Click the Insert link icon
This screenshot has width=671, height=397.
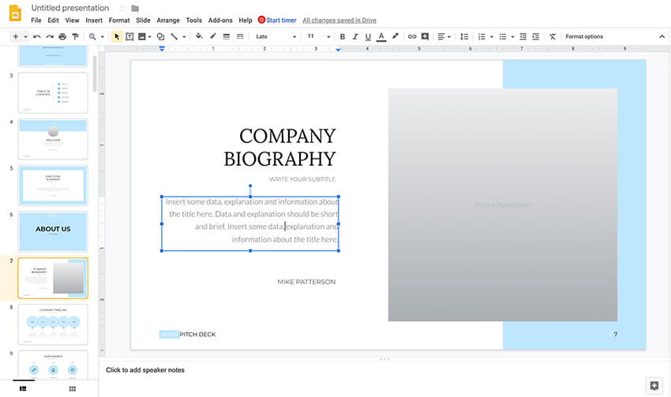pyautogui.click(x=411, y=36)
